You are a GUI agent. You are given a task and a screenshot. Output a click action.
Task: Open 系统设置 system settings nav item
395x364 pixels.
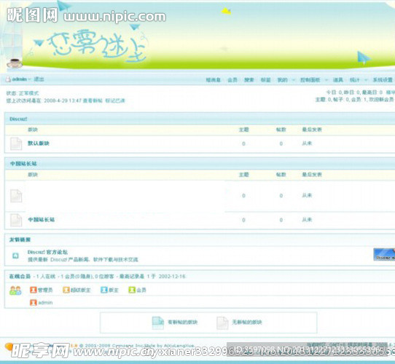tap(383, 80)
